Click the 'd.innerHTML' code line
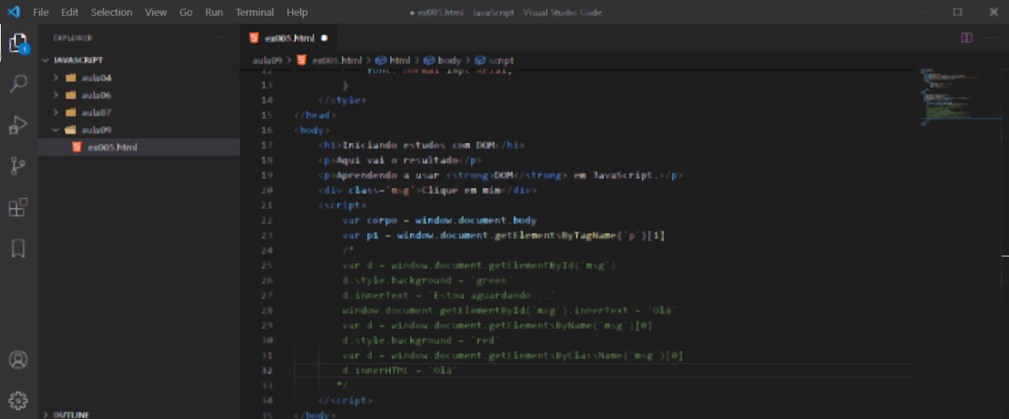This screenshot has height=419, width=1009. pyautogui.click(x=400, y=370)
